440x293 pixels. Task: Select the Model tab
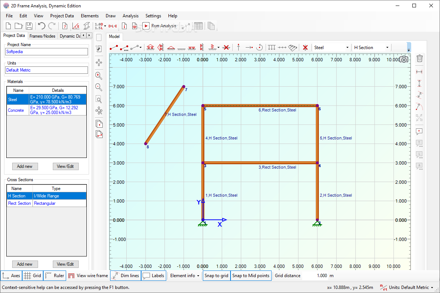point(114,37)
